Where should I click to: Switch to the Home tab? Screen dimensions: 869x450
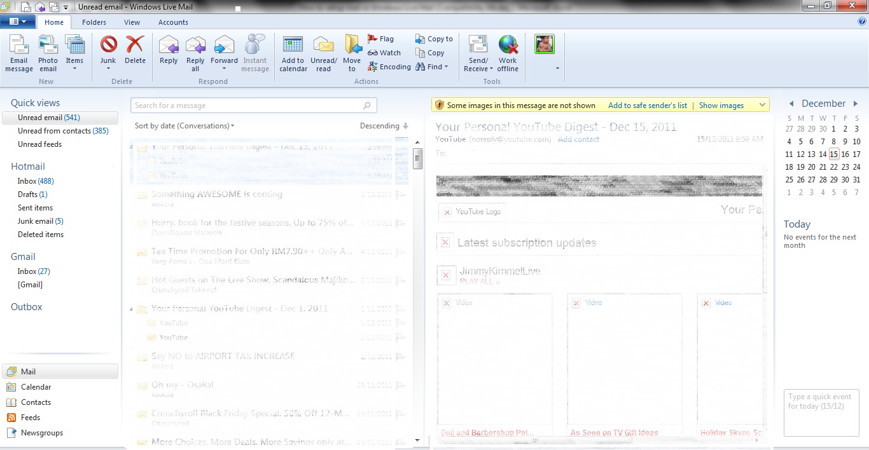[x=54, y=22]
